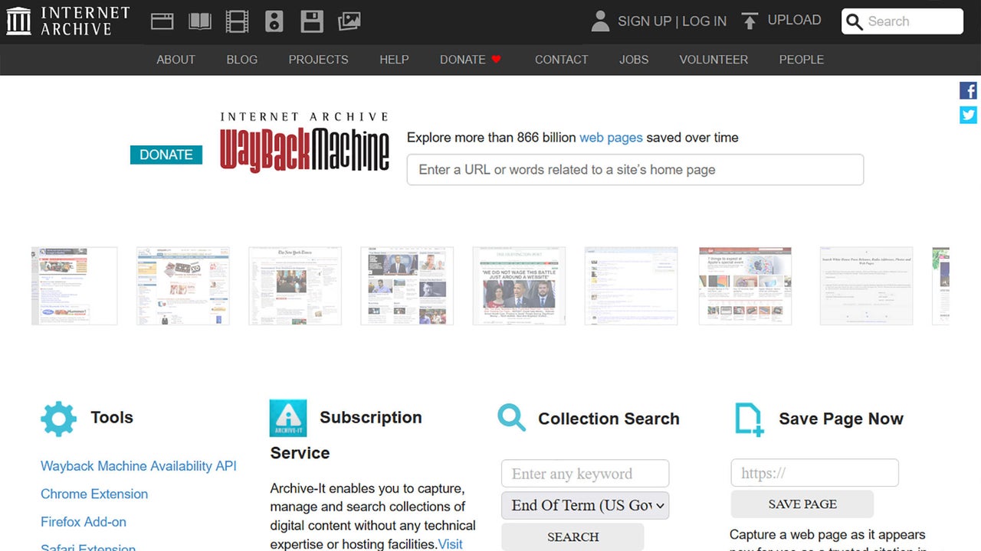981x551 pixels.
Task: Open the ABOUT menu item
Action: pos(176,60)
